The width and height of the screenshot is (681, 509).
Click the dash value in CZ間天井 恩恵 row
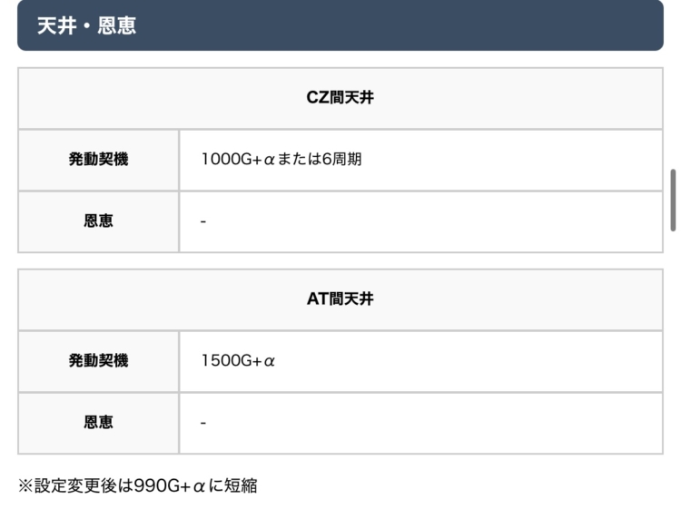pyautogui.click(x=203, y=221)
